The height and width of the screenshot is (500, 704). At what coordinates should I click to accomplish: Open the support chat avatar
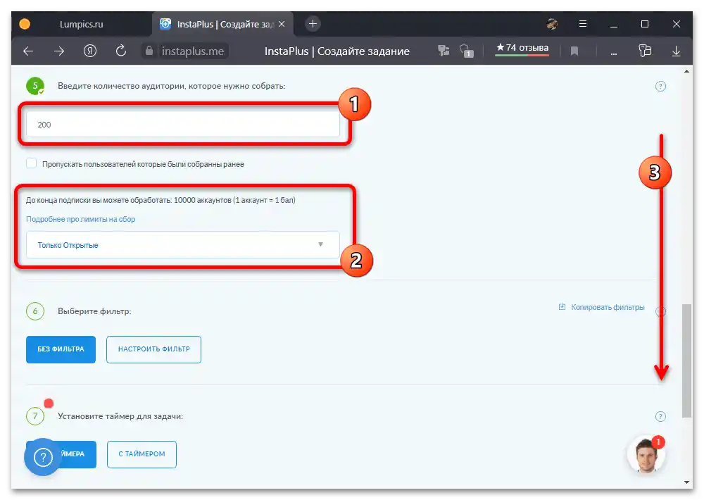tap(646, 455)
